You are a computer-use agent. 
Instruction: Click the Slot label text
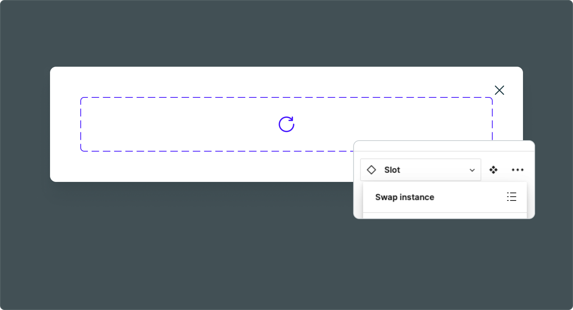pyautogui.click(x=392, y=170)
